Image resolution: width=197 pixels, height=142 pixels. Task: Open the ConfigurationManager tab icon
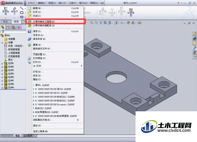pos(13,28)
